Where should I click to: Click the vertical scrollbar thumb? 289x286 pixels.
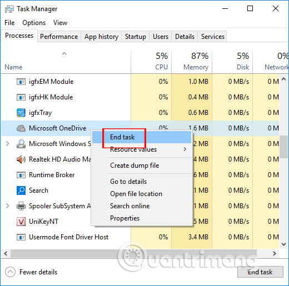tap(283, 147)
